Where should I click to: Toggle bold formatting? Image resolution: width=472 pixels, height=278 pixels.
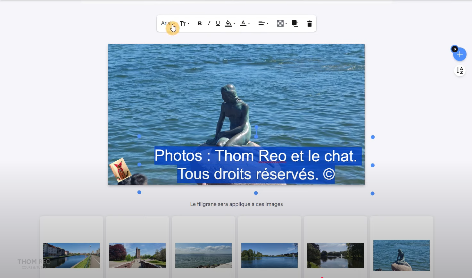200,23
